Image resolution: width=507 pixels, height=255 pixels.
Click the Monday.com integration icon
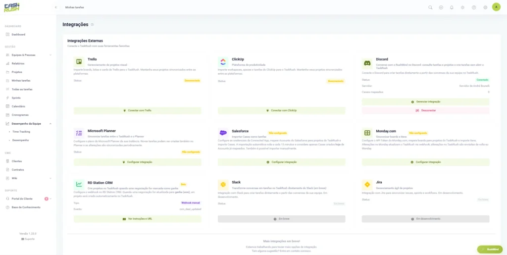367,133
